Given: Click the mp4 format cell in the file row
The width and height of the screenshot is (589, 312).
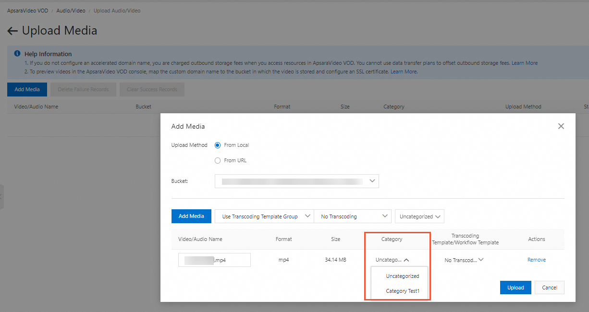Looking at the screenshot, I should (x=283, y=260).
